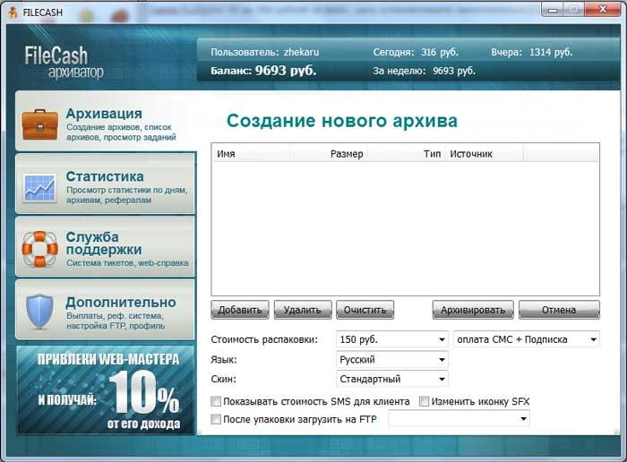The width and height of the screenshot is (627, 462).
Task: Click the briefcase icon for Архивация
Action: pos(39,124)
